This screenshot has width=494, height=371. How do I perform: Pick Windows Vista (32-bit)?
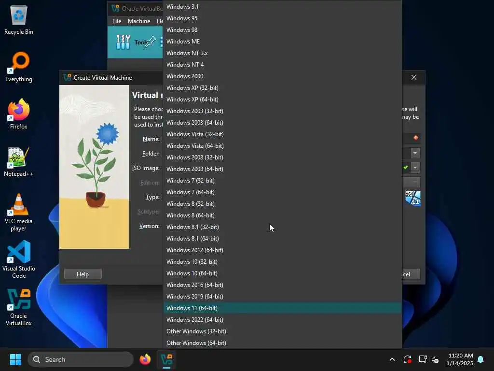[283, 134]
